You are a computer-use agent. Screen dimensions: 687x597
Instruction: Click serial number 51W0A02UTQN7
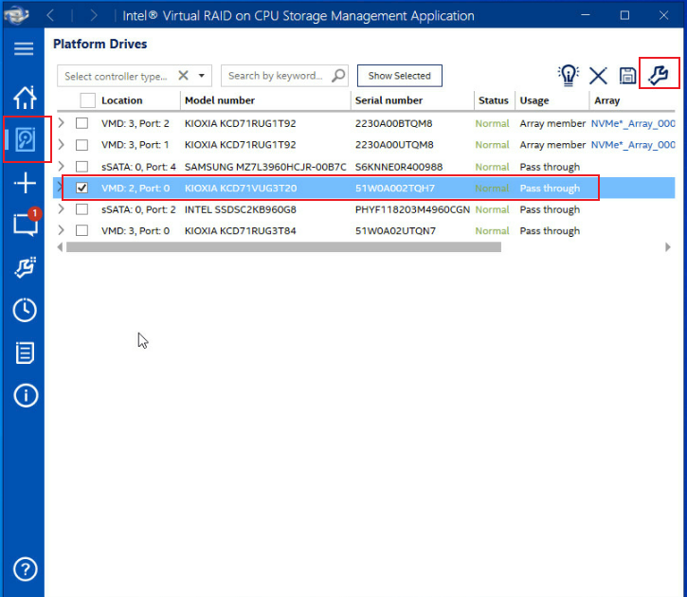tap(395, 231)
